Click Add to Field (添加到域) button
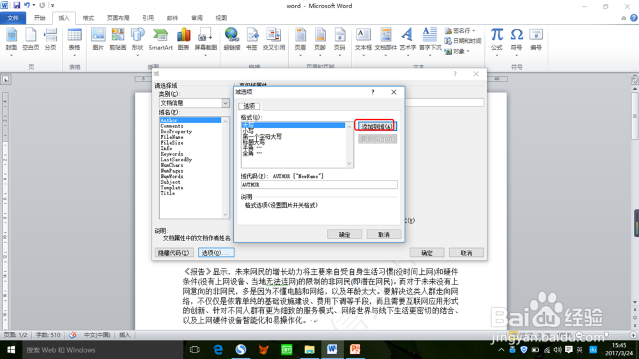 pos(377,126)
